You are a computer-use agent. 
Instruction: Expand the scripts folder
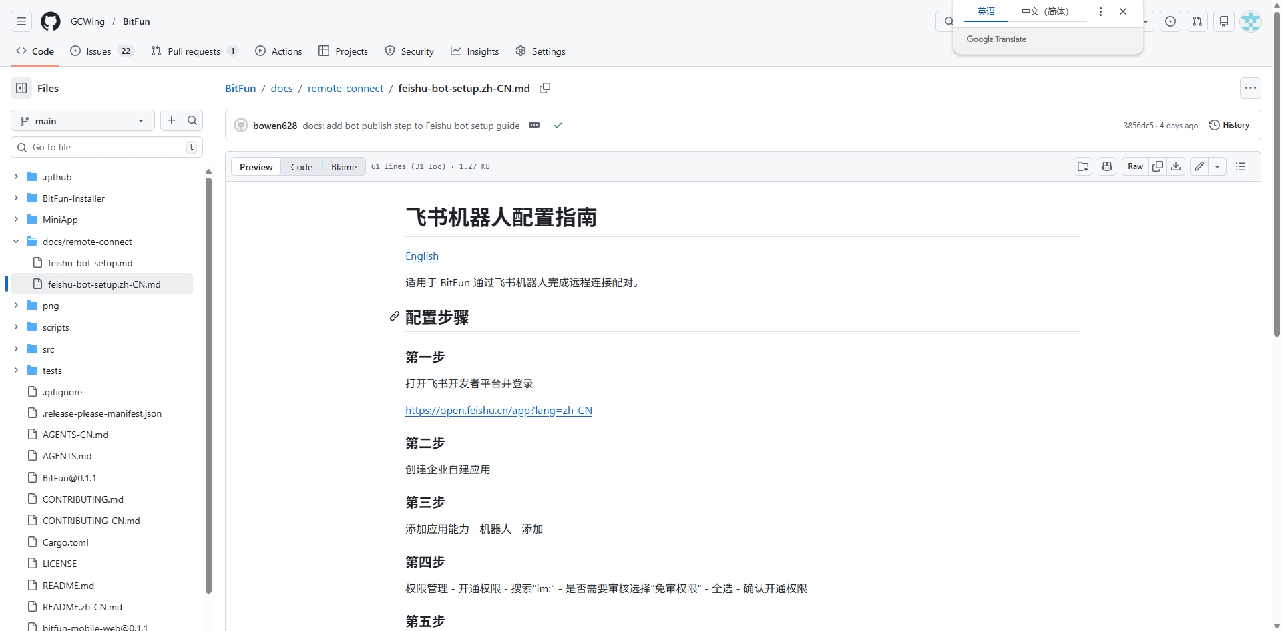[x=16, y=327]
